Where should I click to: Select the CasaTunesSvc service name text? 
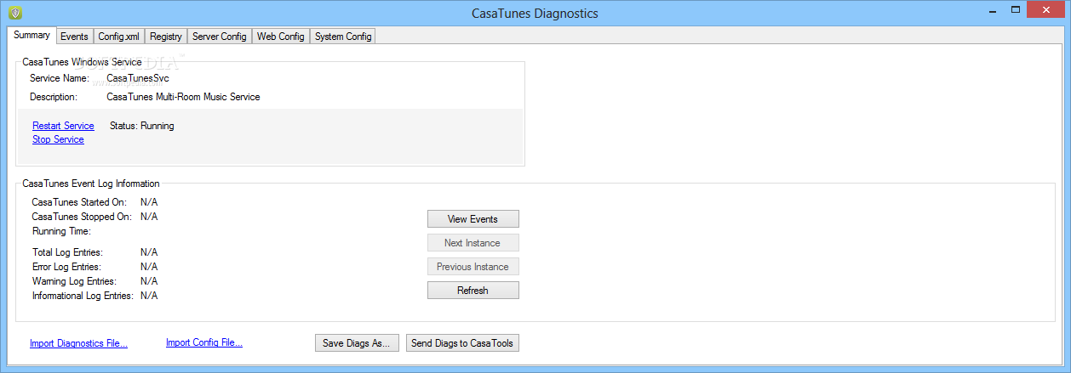pyautogui.click(x=138, y=78)
